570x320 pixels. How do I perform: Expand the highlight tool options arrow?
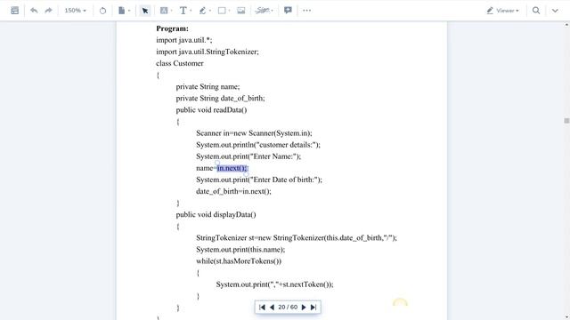click(x=172, y=11)
